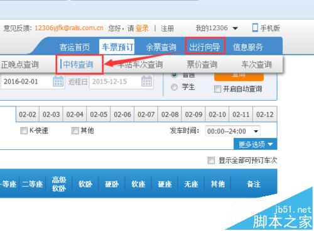Viewport: 314px width, 231px height.
Task: Choose 票价查询 submenu item
Action: point(202,64)
